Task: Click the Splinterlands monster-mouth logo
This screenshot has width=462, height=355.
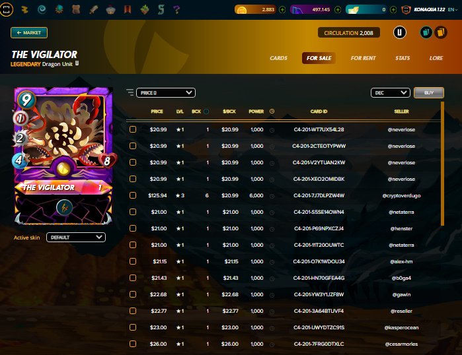Action: (x=7, y=9)
